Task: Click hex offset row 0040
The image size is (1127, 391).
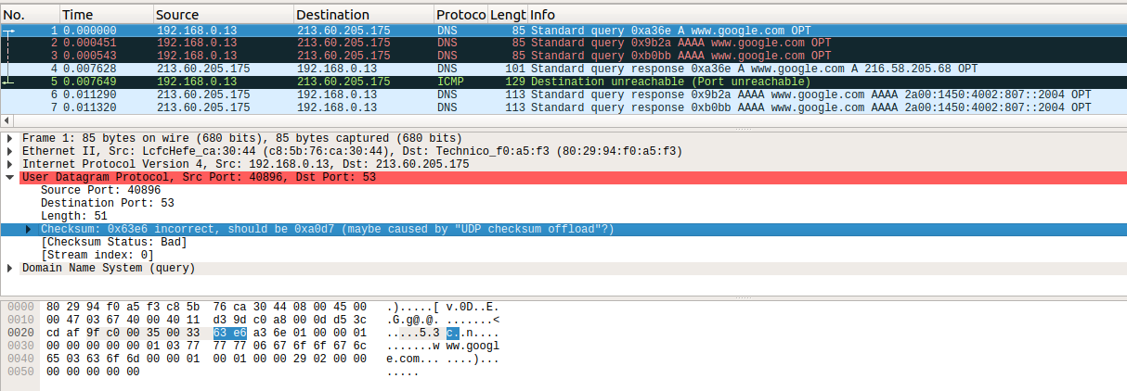Action: [19, 359]
